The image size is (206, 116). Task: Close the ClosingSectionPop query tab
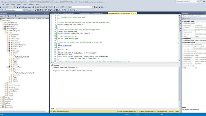pyautogui.click(x=136, y=13)
